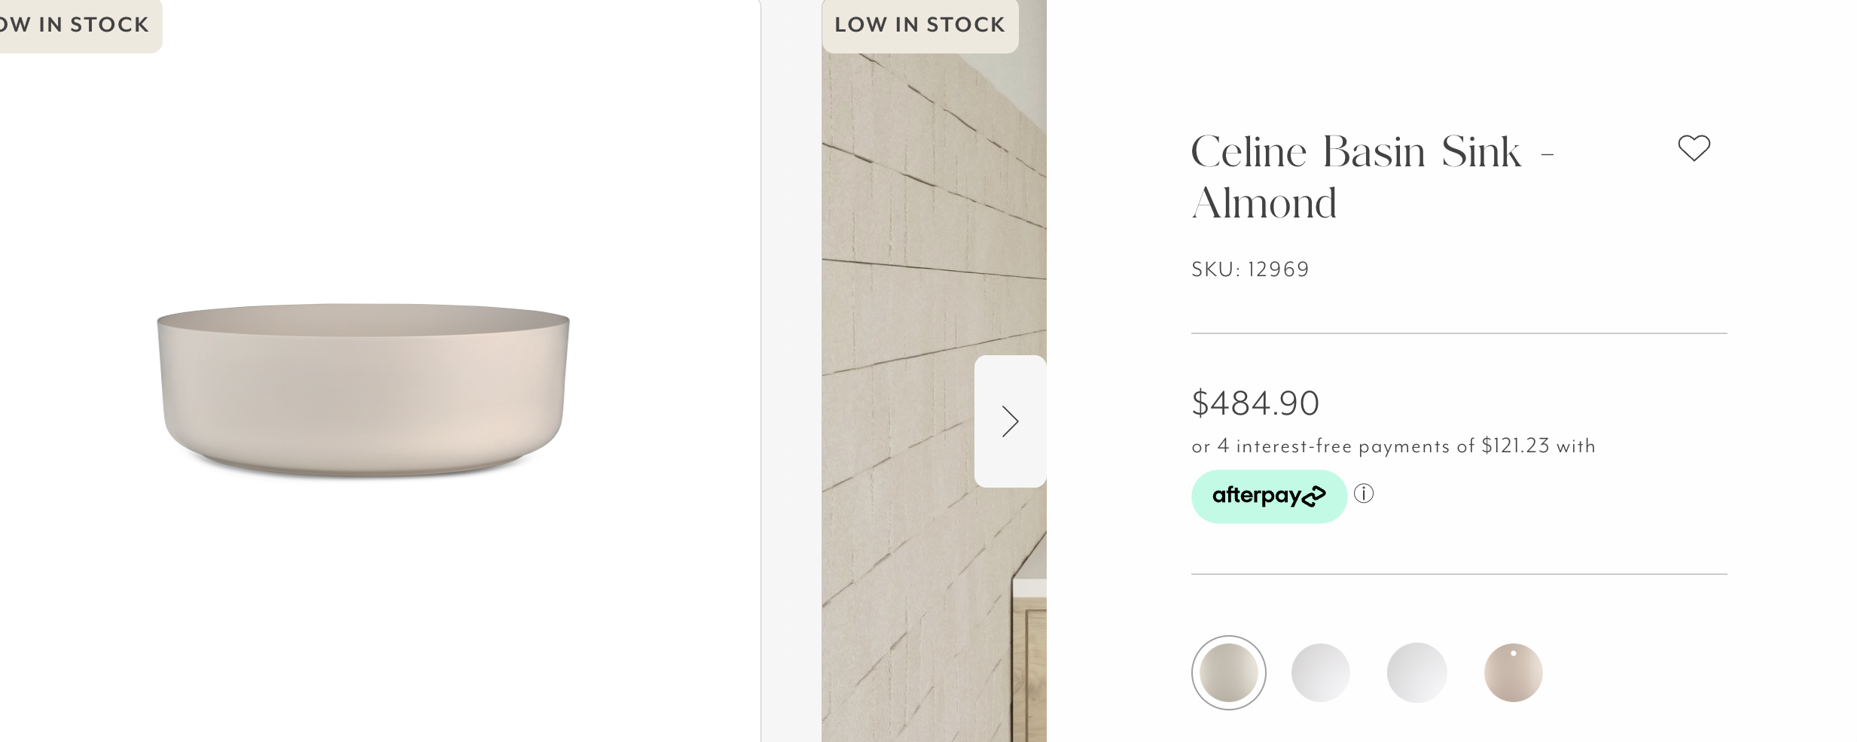The width and height of the screenshot is (1857, 742).
Task: Click the LOW IN STOCK badge over tile image
Action: [920, 25]
